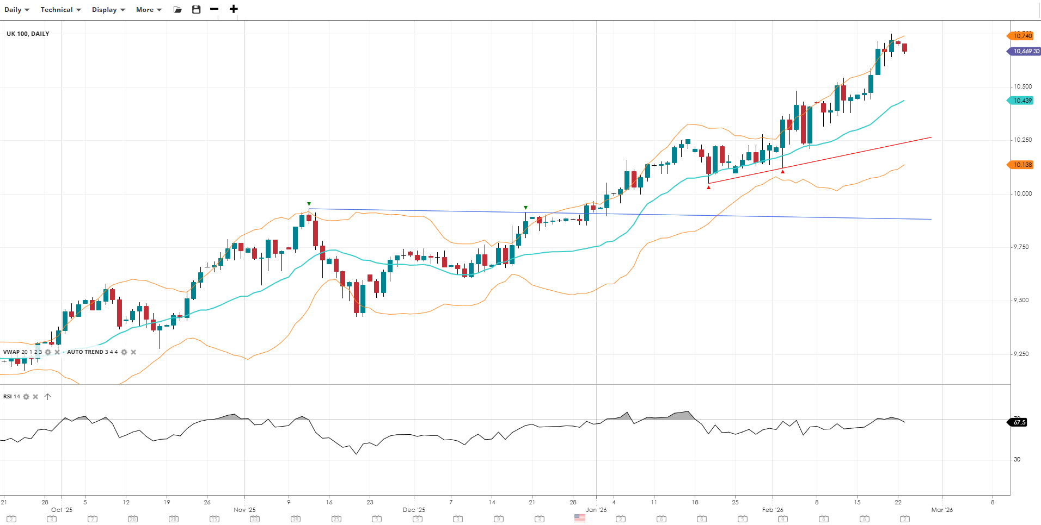Expand the Technical indicators menu

pyautogui.click(x=60, y=10)
